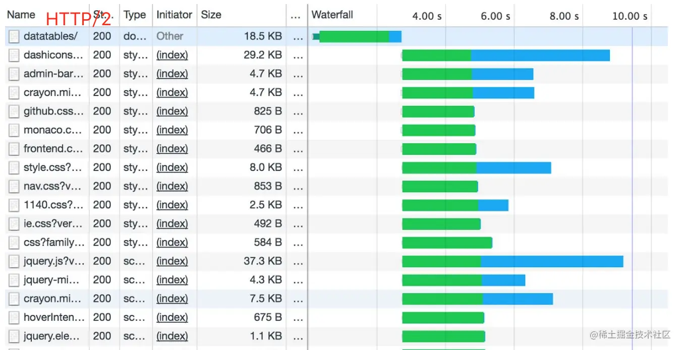Click the file icon next to jquery.js
The width and height of the screenshot is (681, 350).
tap(14, 261)
